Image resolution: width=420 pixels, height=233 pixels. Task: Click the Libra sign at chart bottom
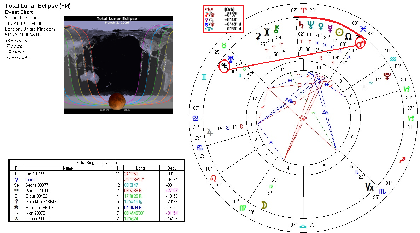[303, 226]
